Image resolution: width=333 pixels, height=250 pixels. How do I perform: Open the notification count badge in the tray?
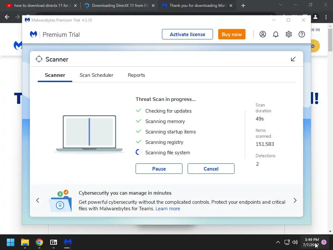324,242
